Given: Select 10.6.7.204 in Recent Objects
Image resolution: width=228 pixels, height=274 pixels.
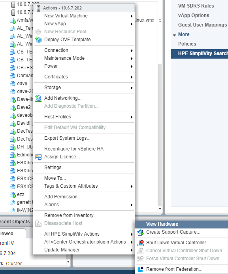Looking at the screenshot, I should coord(8,253).
